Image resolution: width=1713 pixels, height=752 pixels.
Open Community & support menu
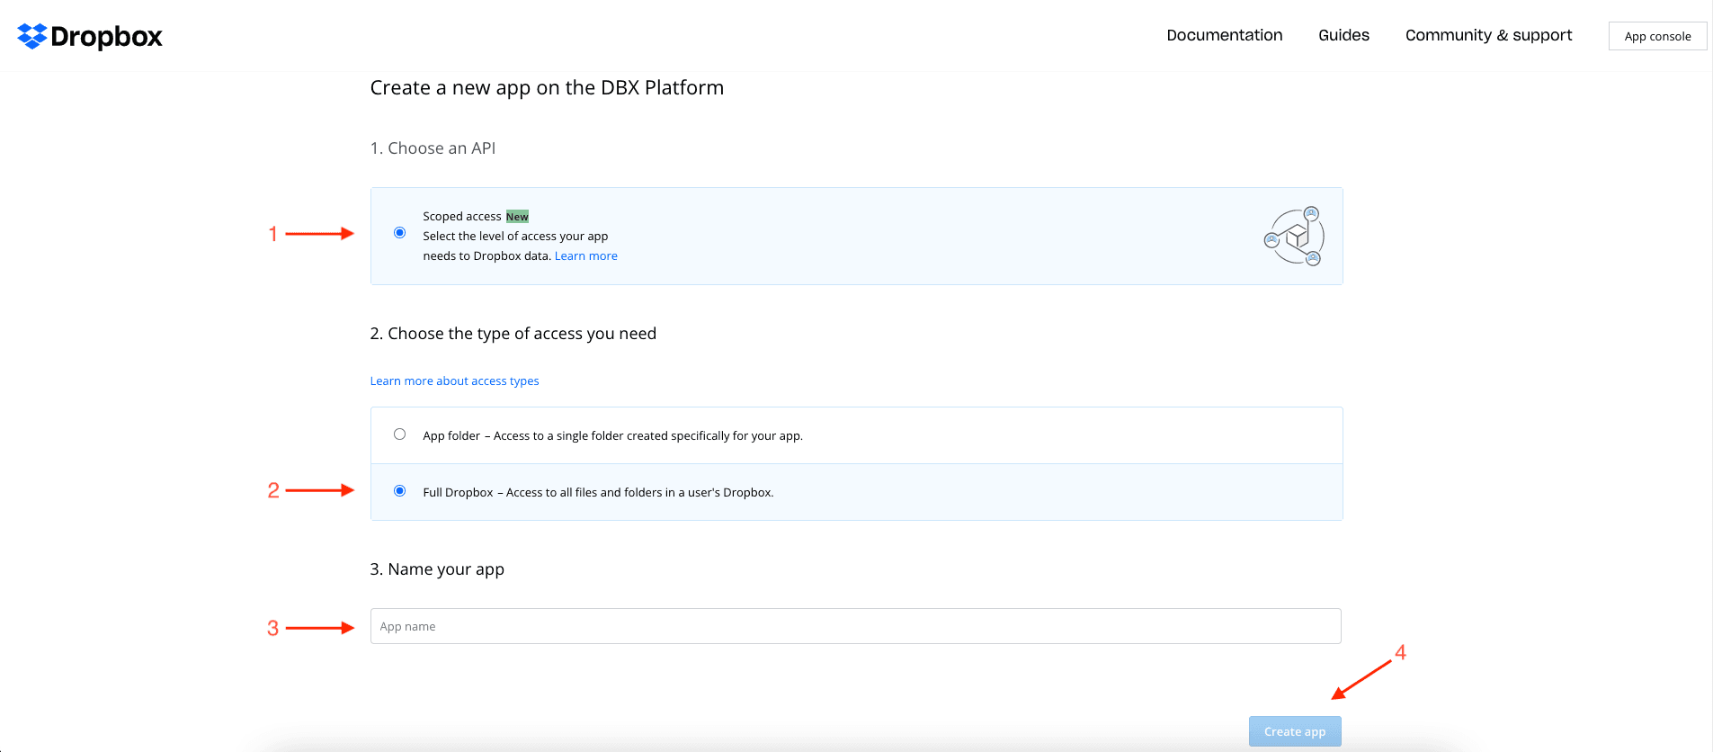pyautogui.click(x=1489, y=35)
